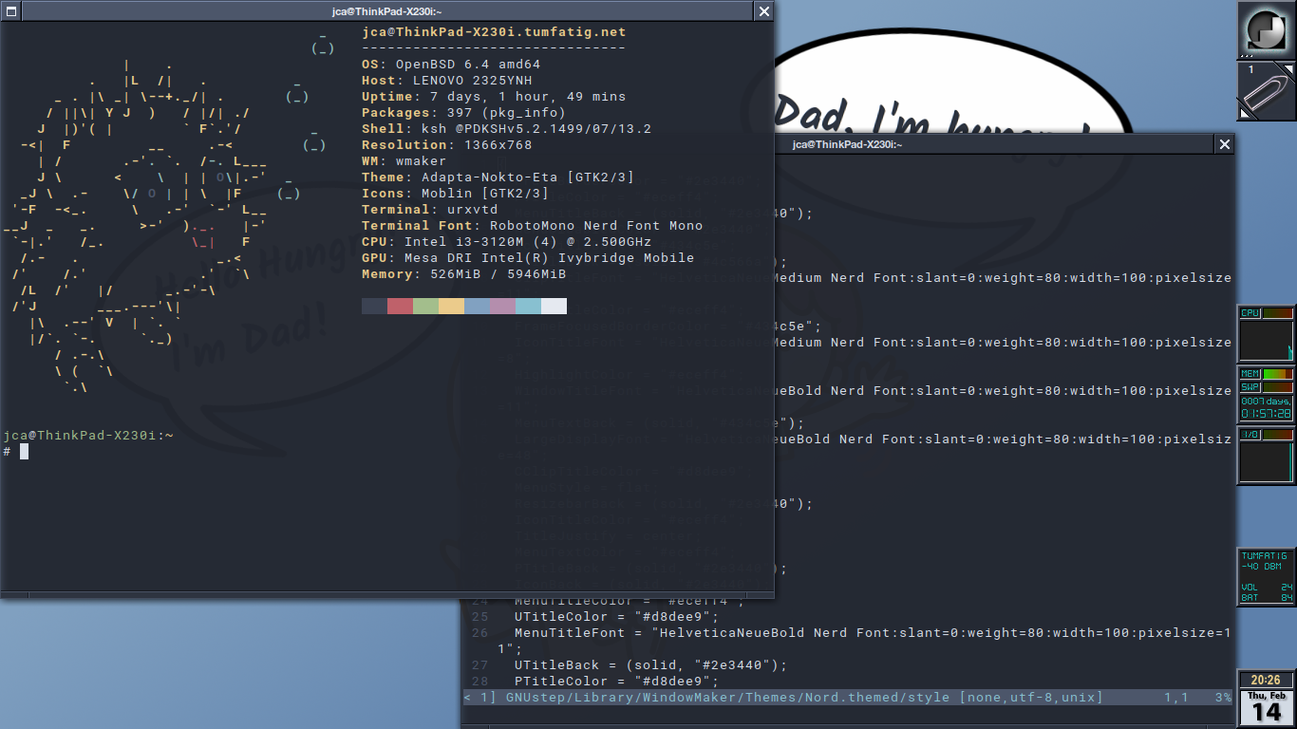The height and width of the screenshot is (729, 1297).
Task: Click 'jca@ThinkPad-X230i.tumfatig.net' header
Action: pos(494,31)
